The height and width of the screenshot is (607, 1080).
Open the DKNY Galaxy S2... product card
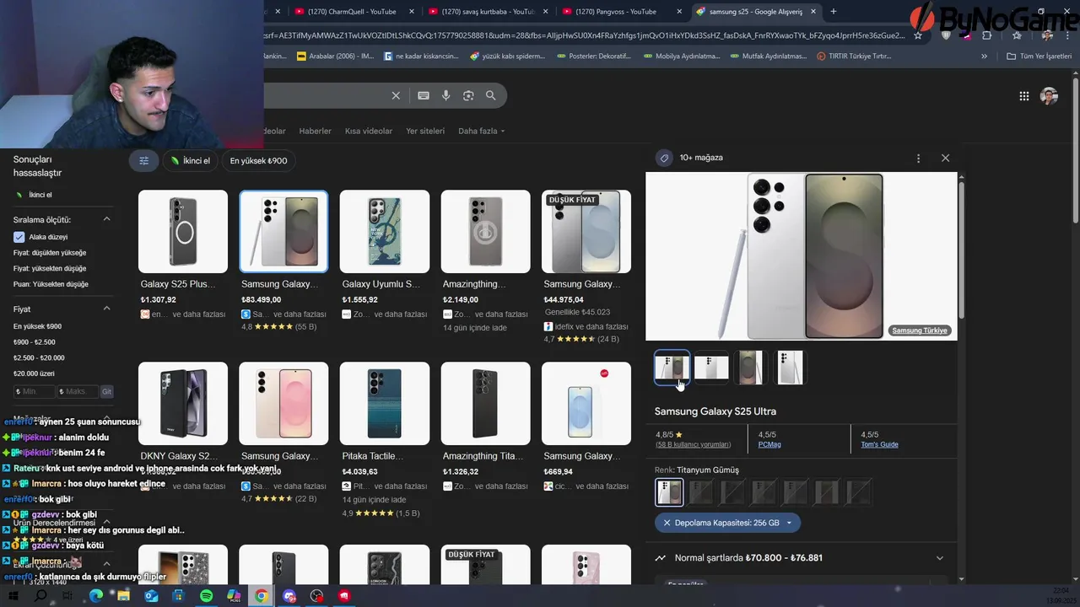pyautogui.click(x=183, y=427)
